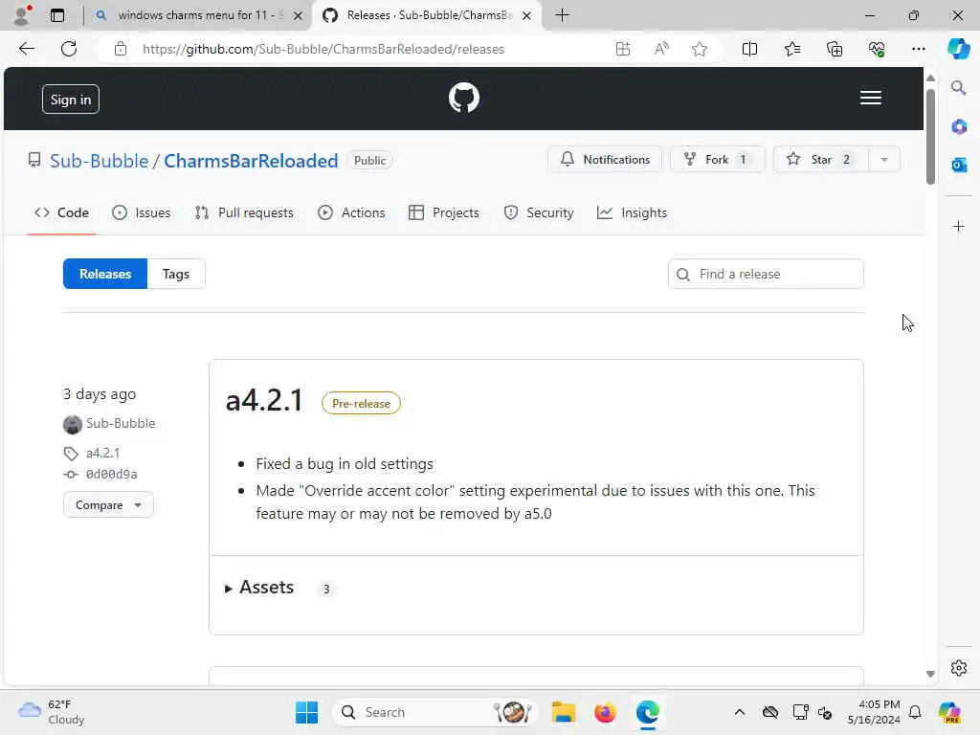Open File Explorer from taskbar
Image resolution: width=980 pixels, height=735 pixels.
click(563, 712)
